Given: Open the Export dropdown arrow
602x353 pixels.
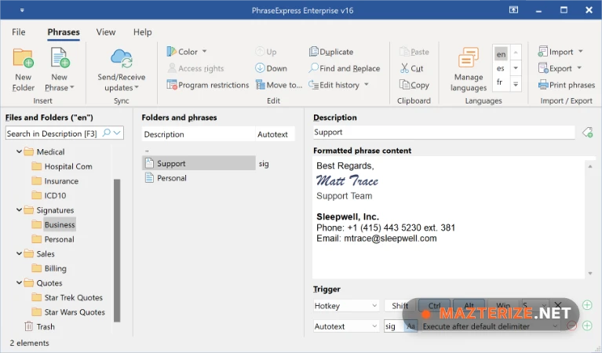Looking at the screenshot, I should click(x=579, y=68).
